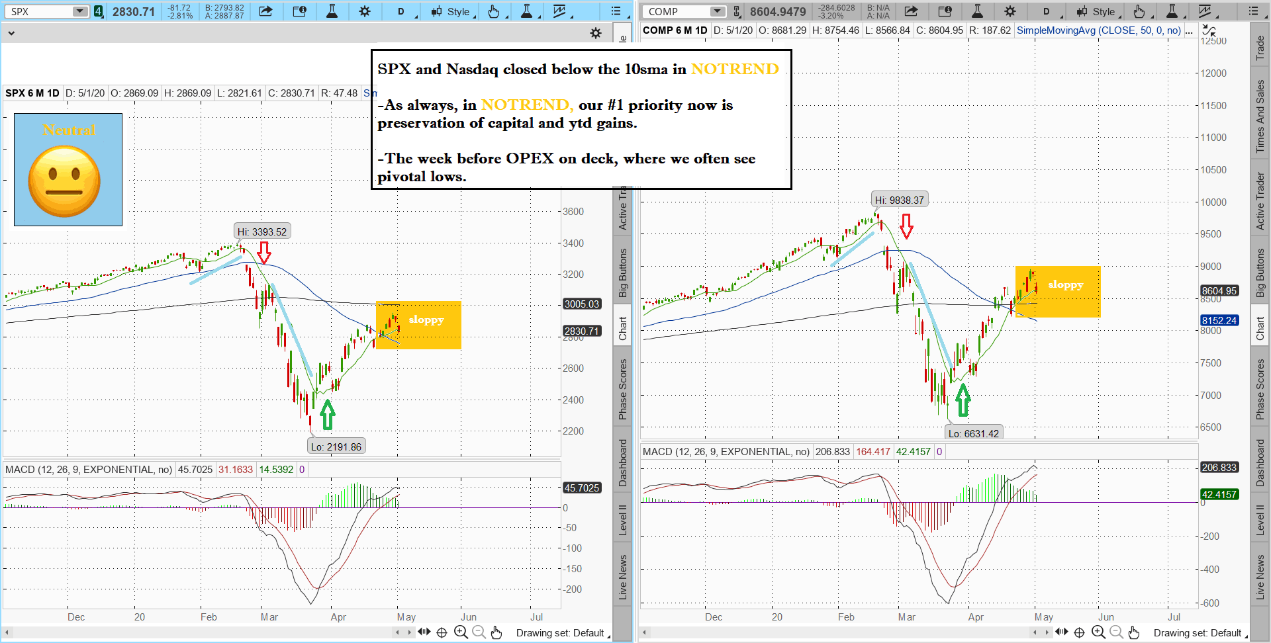Click the share icon in SPX chart toolbar
Viewport: 1271px width, 643px height.
265,11
